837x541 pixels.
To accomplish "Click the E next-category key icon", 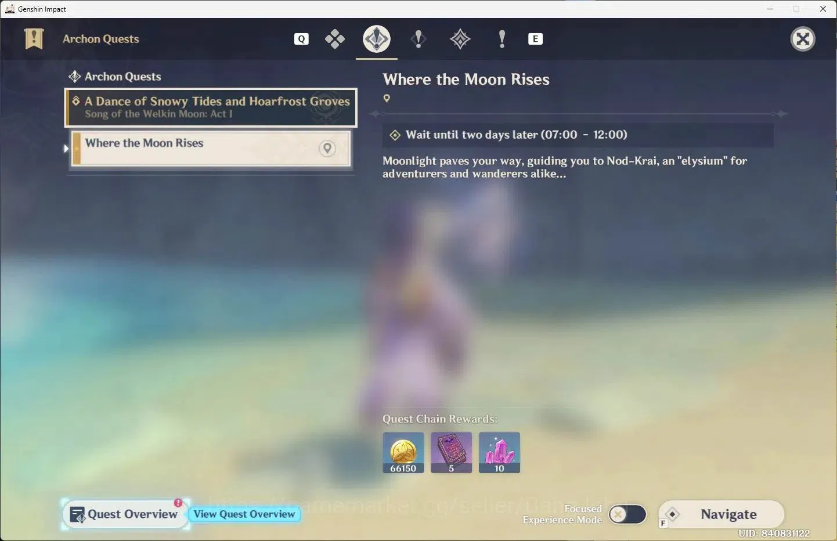I will coord(535,39).
